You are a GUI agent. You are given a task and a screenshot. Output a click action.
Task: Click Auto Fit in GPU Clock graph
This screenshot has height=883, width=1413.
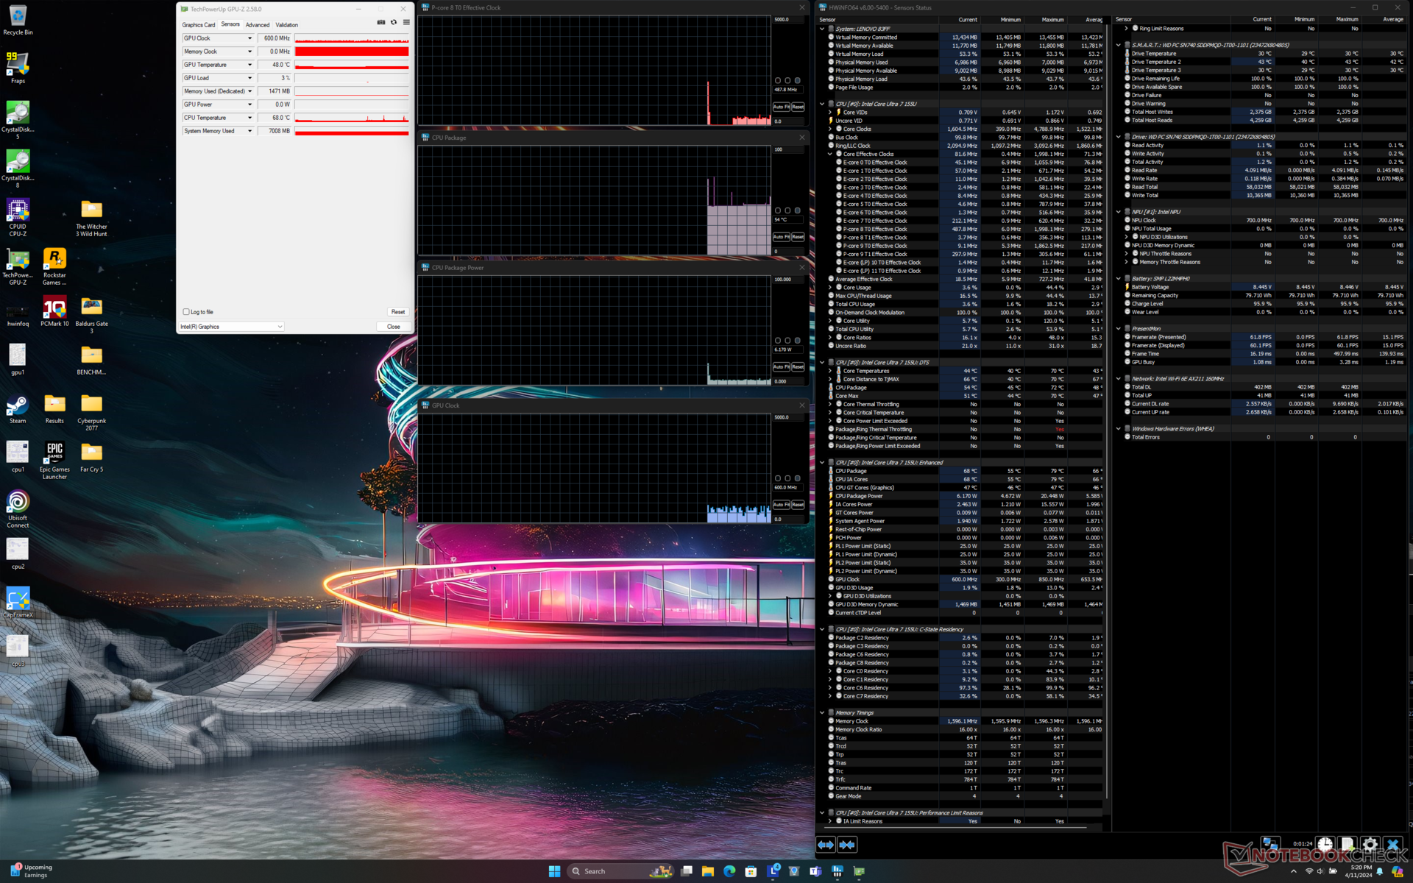pyautogui.click(x=781, y=505)
